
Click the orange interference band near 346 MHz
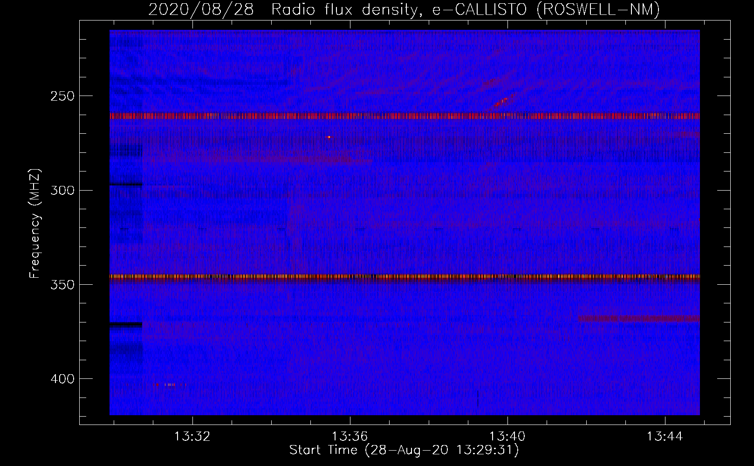(x=404, y=276)
